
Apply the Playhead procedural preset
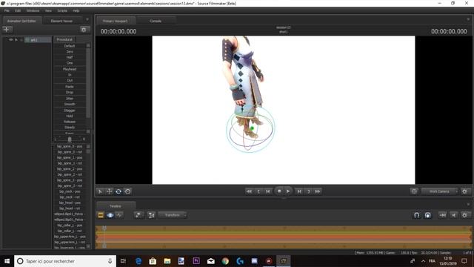(70, 69)
